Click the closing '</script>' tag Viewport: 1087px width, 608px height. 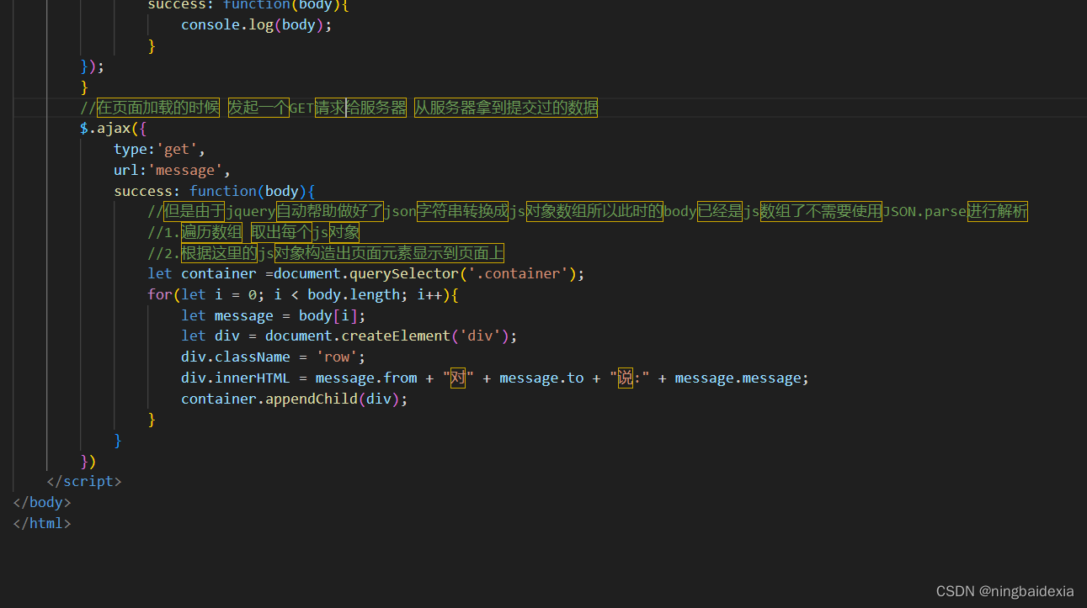84,482
